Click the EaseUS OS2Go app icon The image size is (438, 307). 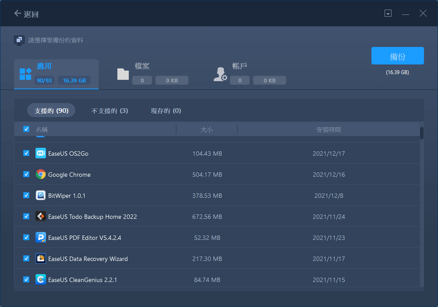[41, 153]
